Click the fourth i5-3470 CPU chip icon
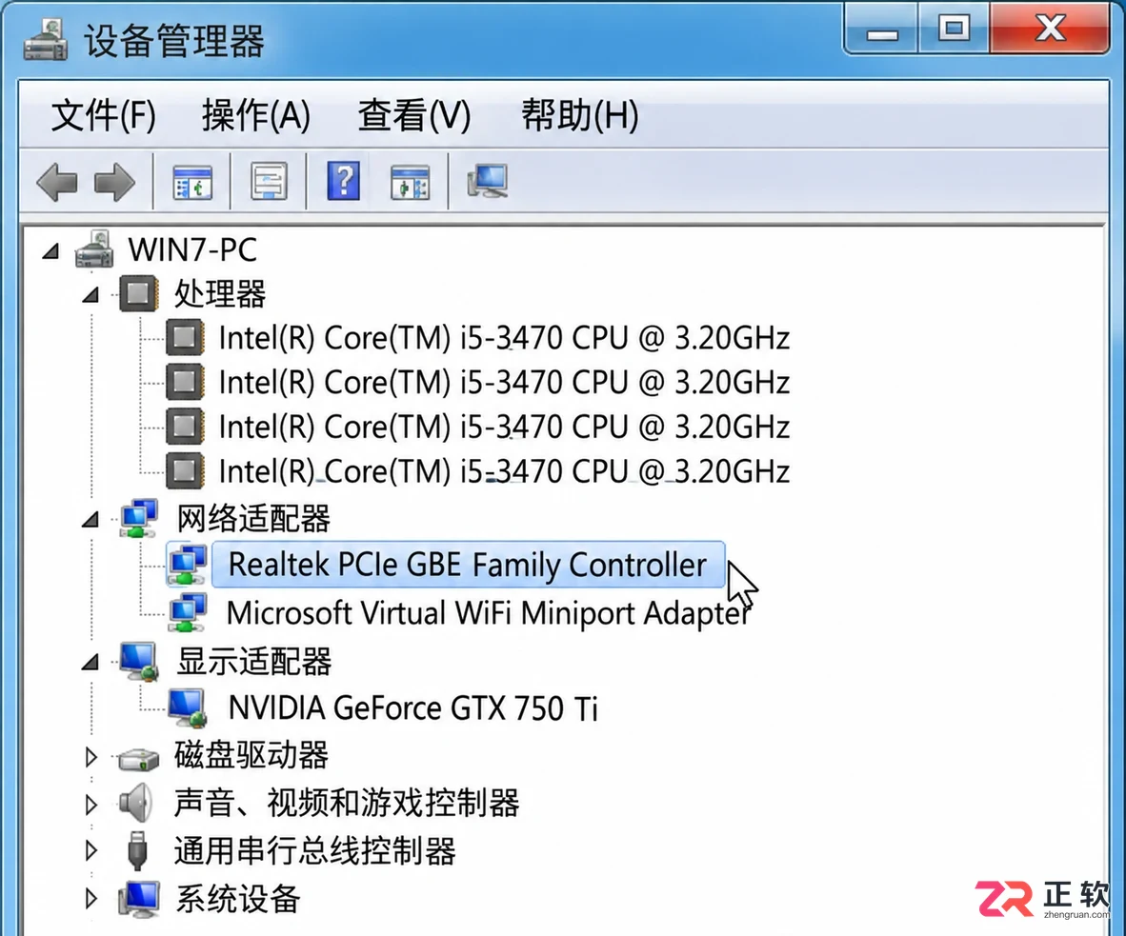 [185, 471]
